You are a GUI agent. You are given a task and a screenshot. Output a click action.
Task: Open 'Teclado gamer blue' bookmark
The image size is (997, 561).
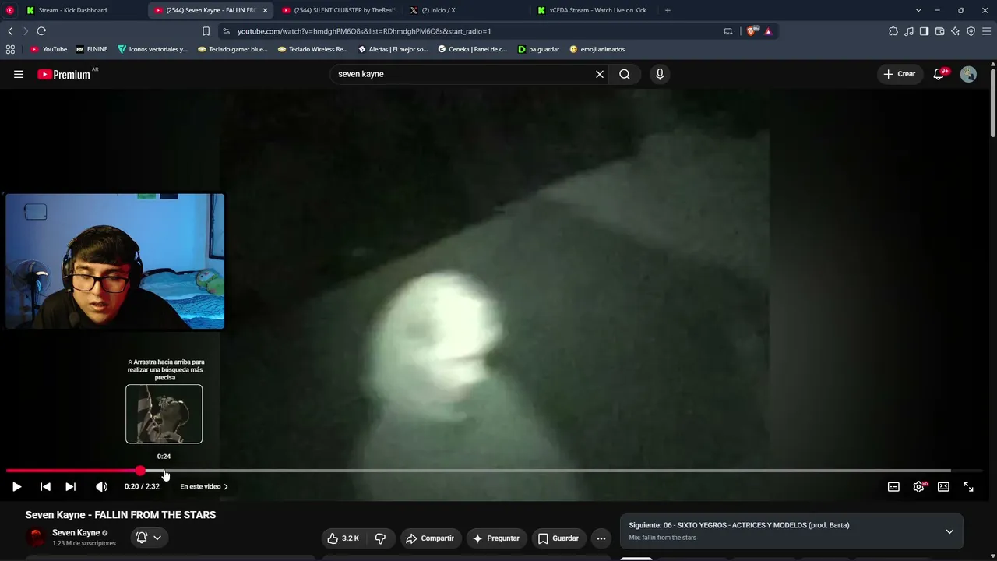tap(233, 49)
